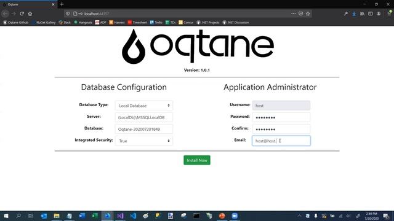This screenshot has width=394, height=221.
Task: Open Task View on taskbar
Action: coord(31,215)
